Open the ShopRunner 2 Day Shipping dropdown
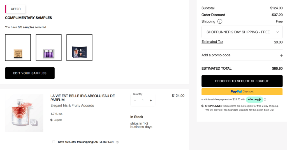 coord(242,32)
